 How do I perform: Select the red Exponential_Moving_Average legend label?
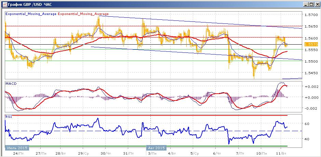(x=83, y=14)
